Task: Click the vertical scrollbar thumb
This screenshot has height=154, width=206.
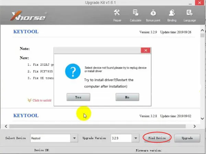Action: [202, 35]
